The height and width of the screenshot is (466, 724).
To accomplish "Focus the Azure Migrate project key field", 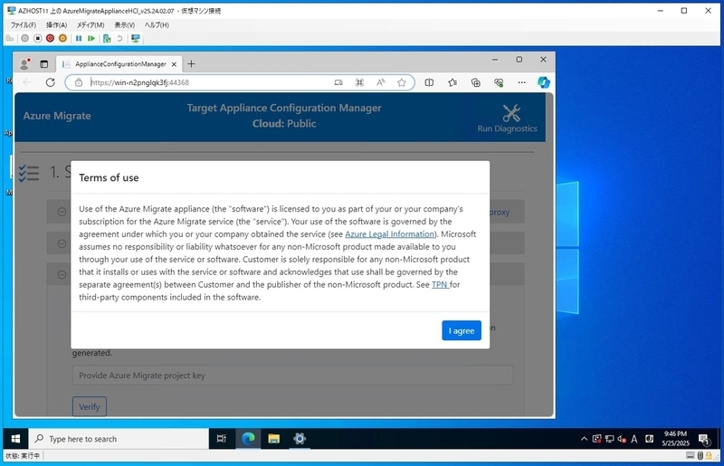I will [x=292, y=376].
